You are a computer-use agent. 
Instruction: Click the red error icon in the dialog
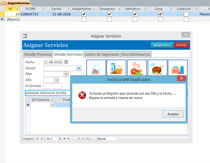pyautogui.click(x=82, y=95)
